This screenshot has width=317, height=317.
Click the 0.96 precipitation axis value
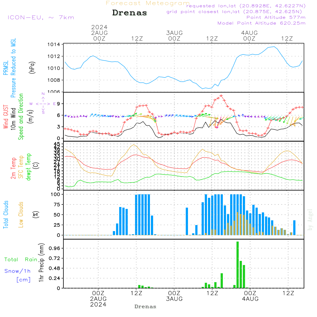[55, 248]
